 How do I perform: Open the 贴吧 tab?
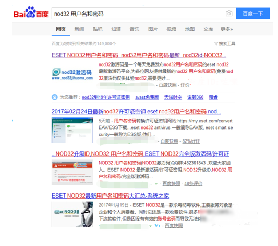(x=98, y=29)
